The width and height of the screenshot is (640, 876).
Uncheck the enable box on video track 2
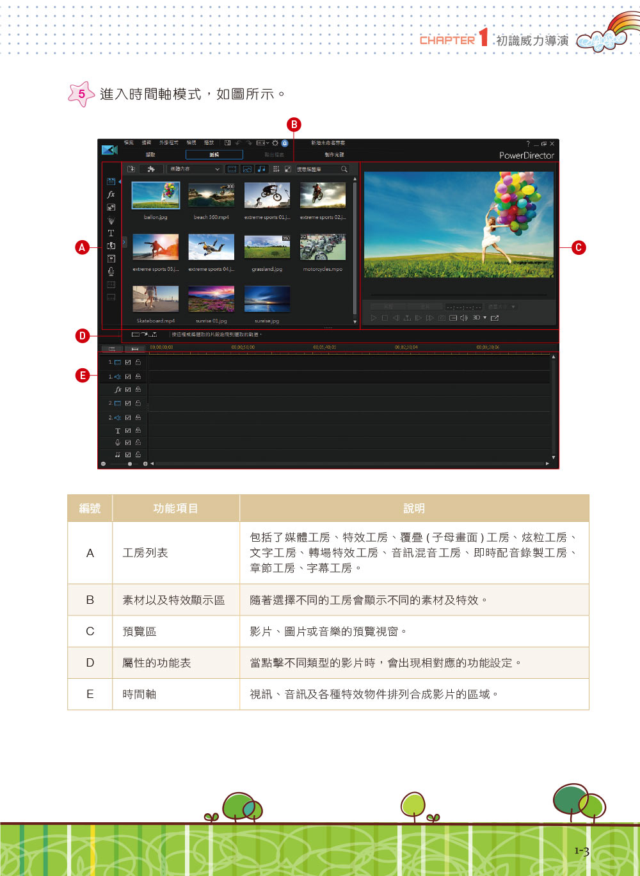click(x=128, y=403)
